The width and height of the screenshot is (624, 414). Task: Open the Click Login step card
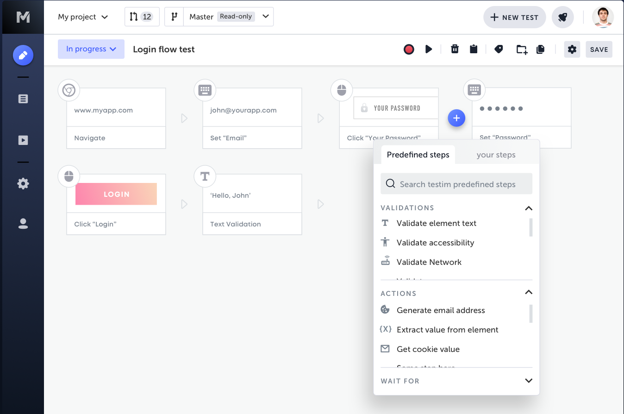[116, 204]
